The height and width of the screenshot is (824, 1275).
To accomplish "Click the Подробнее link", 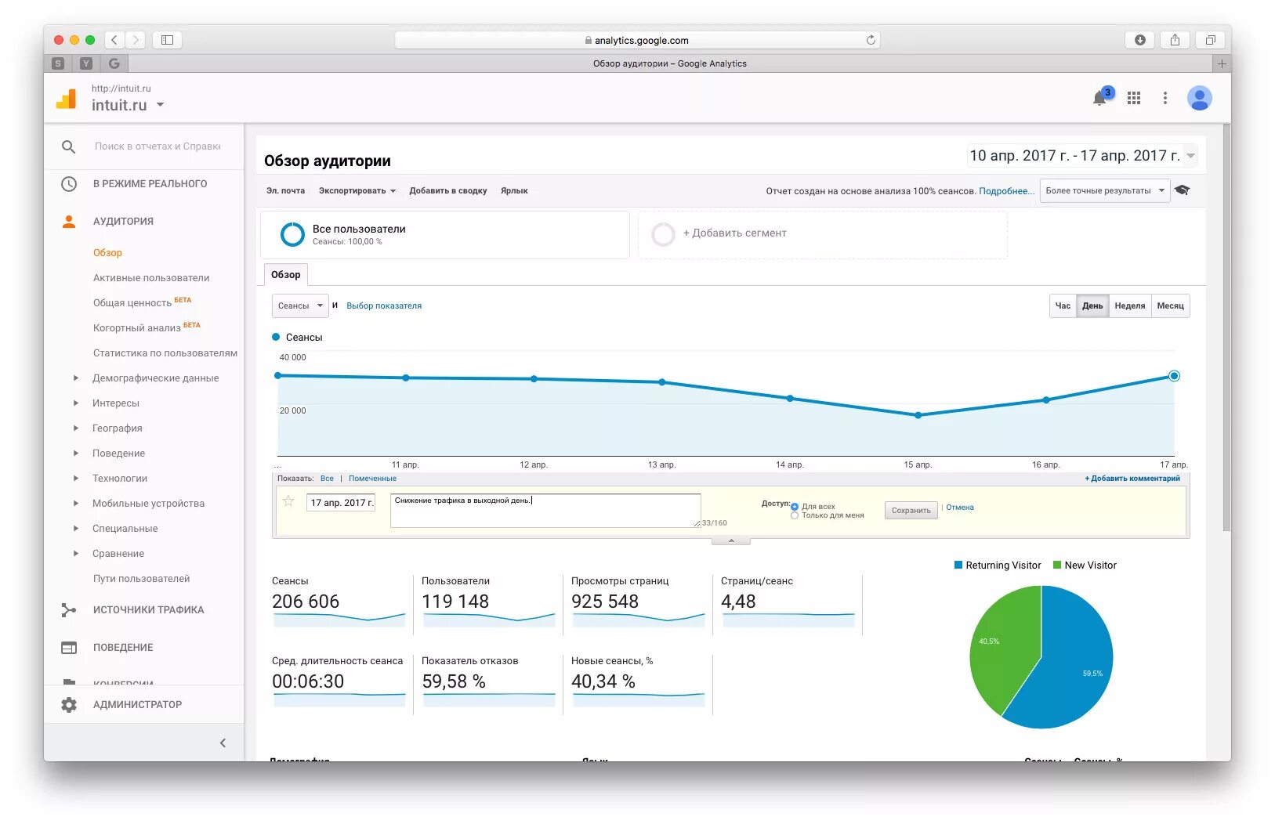I will (1006, 191).
